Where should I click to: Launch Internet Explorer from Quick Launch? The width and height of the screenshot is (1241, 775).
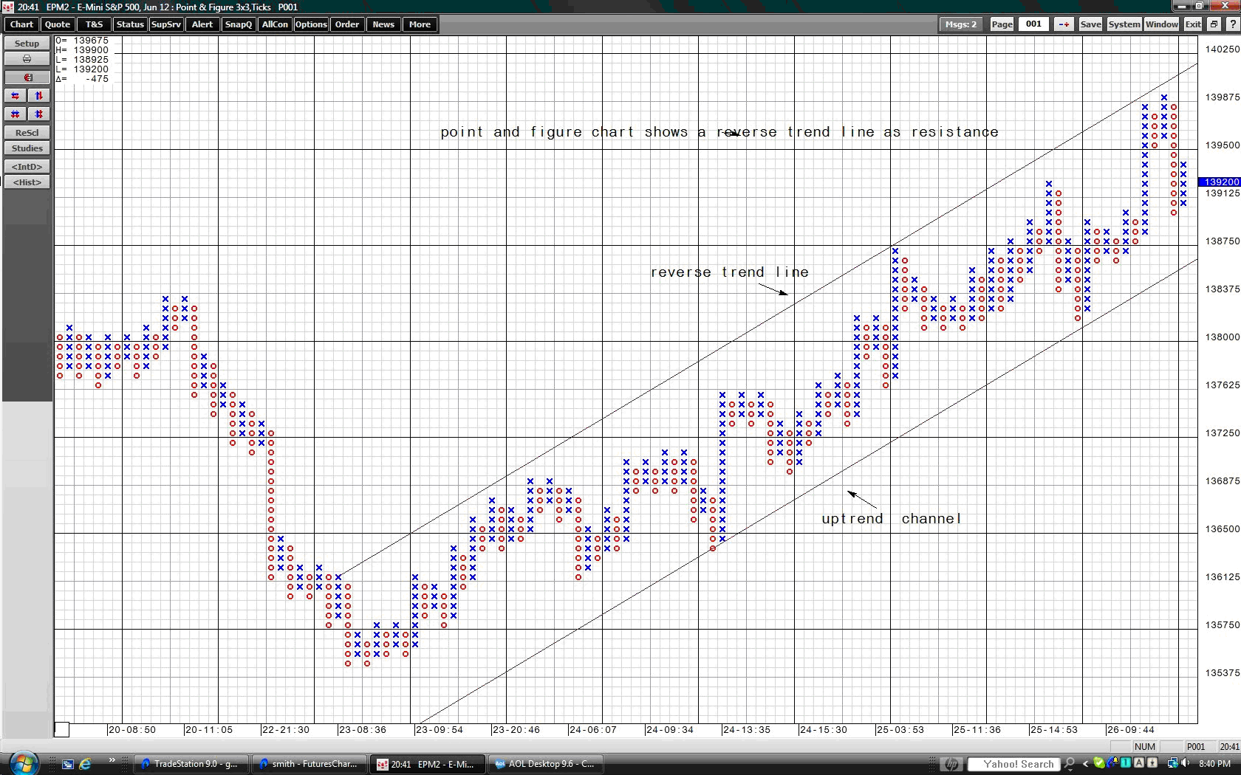[x=86, y=764]
